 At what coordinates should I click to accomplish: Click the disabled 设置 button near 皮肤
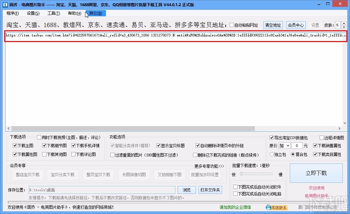tap(315, 25)
